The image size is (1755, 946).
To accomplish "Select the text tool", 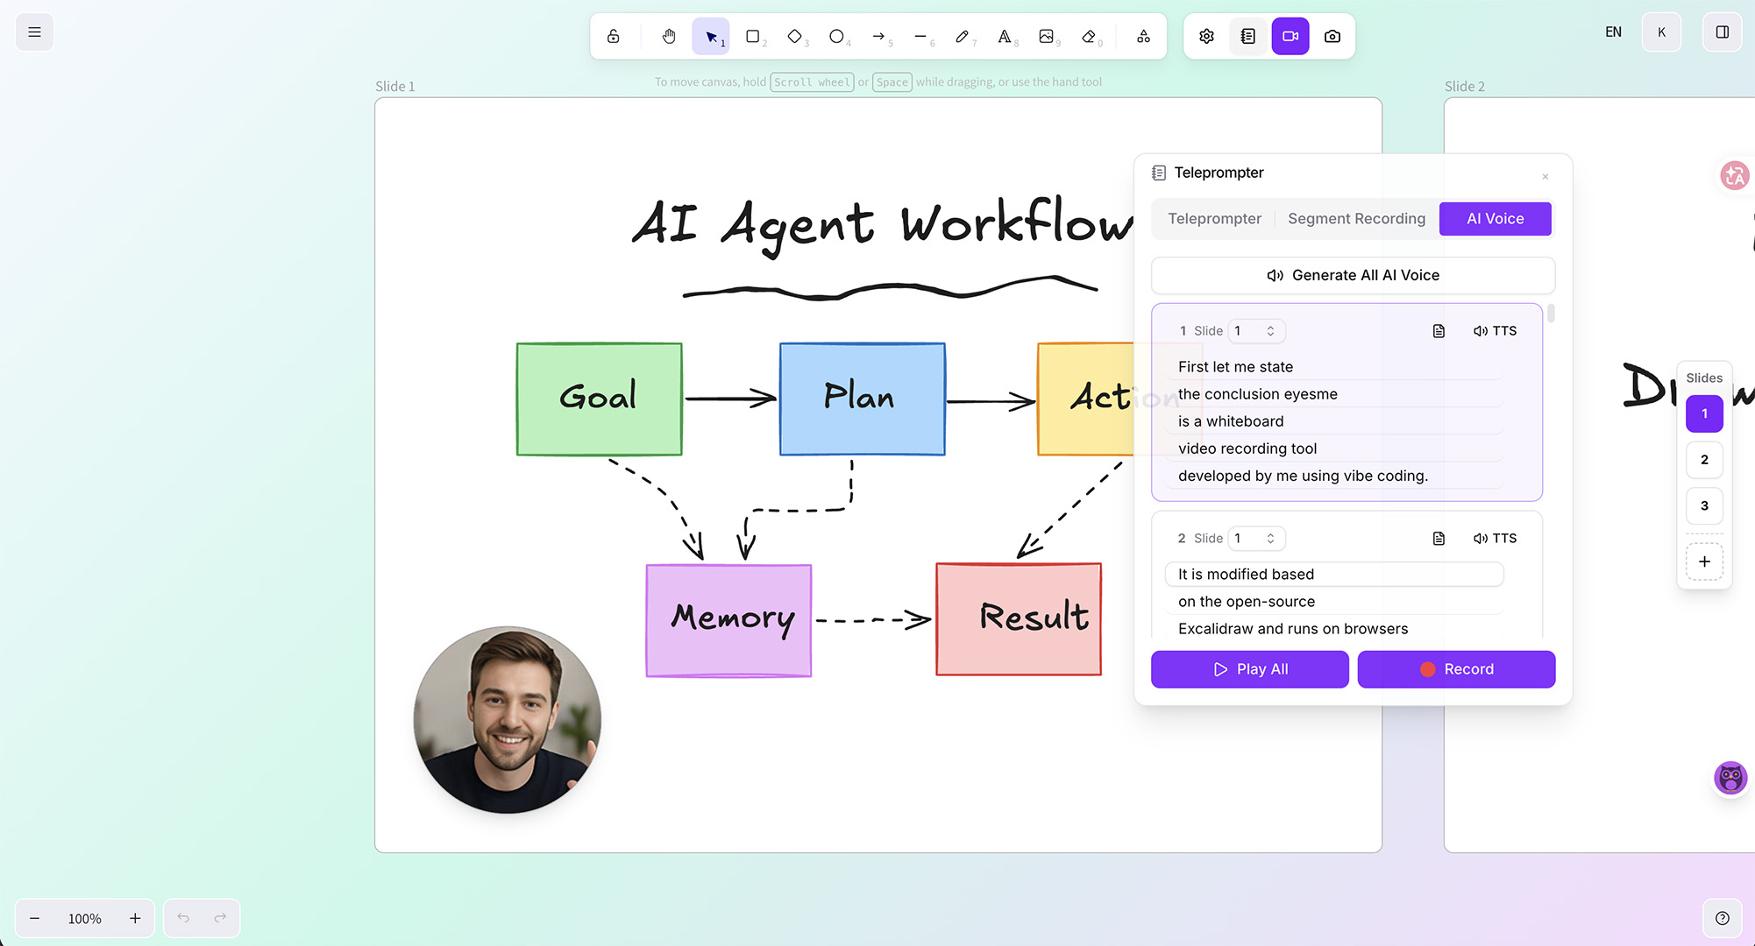I will click(1005, 36).
